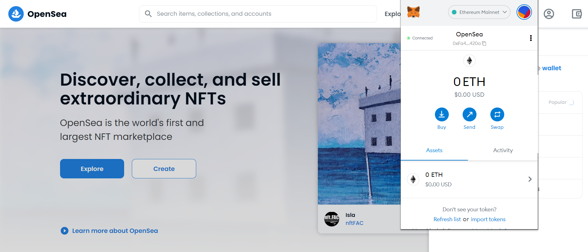588x252 pixels.
Task: Open the OpenSea wallet icon
Action: point(577,14)
